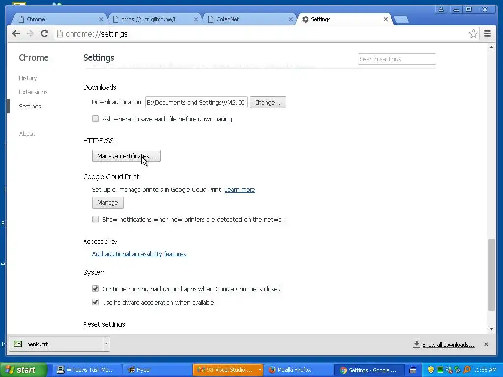Screen dimensions: 503x377
Task: Click the vertical scrollbar thumb
Action: tap(491, 274)
